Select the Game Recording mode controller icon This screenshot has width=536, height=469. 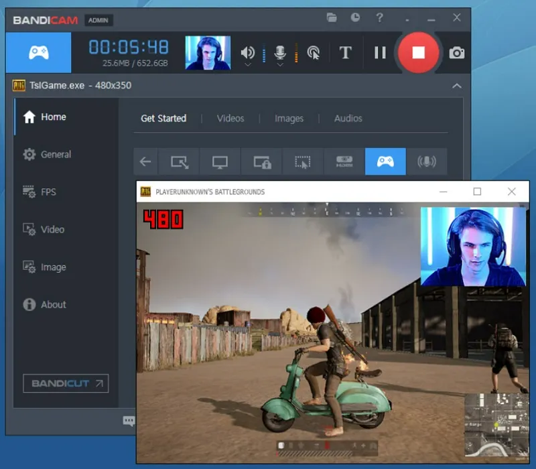pyautogui.click(x=387, y=161)
